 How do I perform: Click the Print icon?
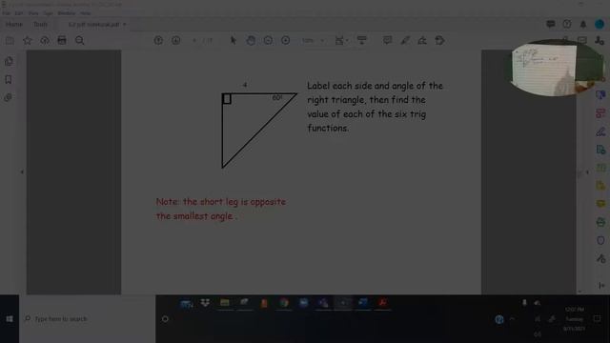[62, 40]
